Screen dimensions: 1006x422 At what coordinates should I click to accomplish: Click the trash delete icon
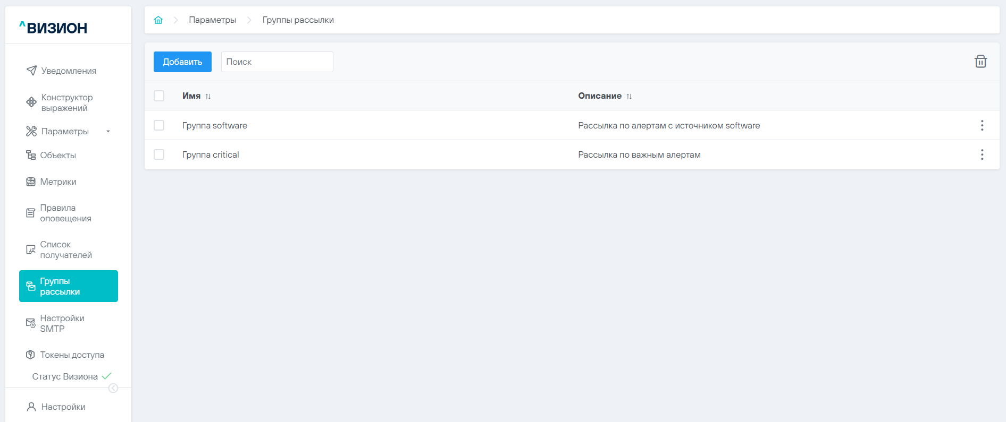[980, 62]
